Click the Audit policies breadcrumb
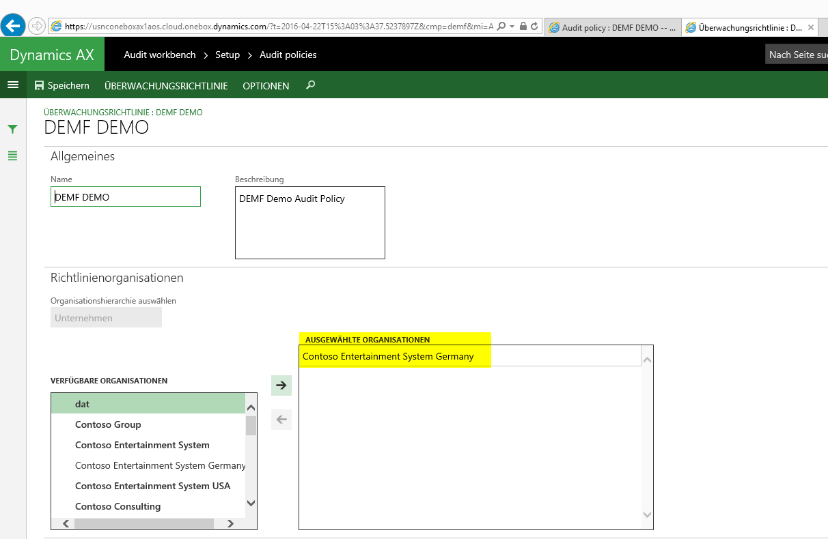Viewport: 828px width, 539px height. [x=288, y=55]
